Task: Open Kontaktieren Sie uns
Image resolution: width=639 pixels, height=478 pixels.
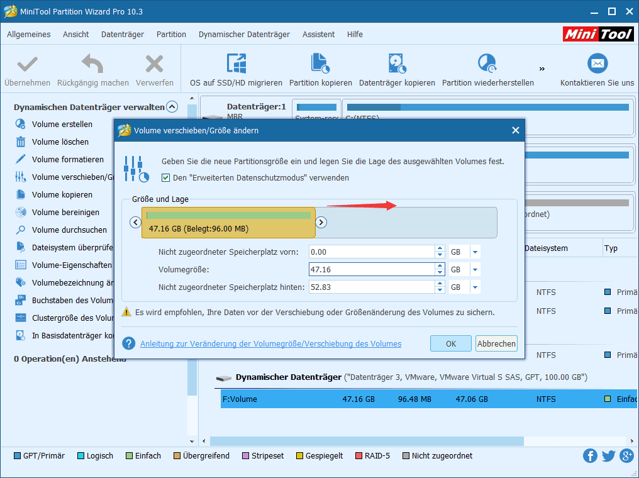Action: (597, 68)
